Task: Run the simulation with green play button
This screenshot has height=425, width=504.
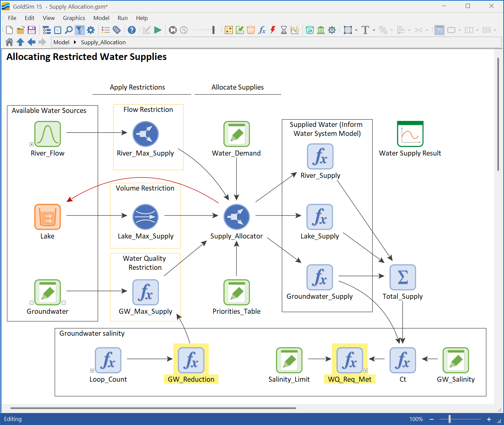Action: click(158, 30)
